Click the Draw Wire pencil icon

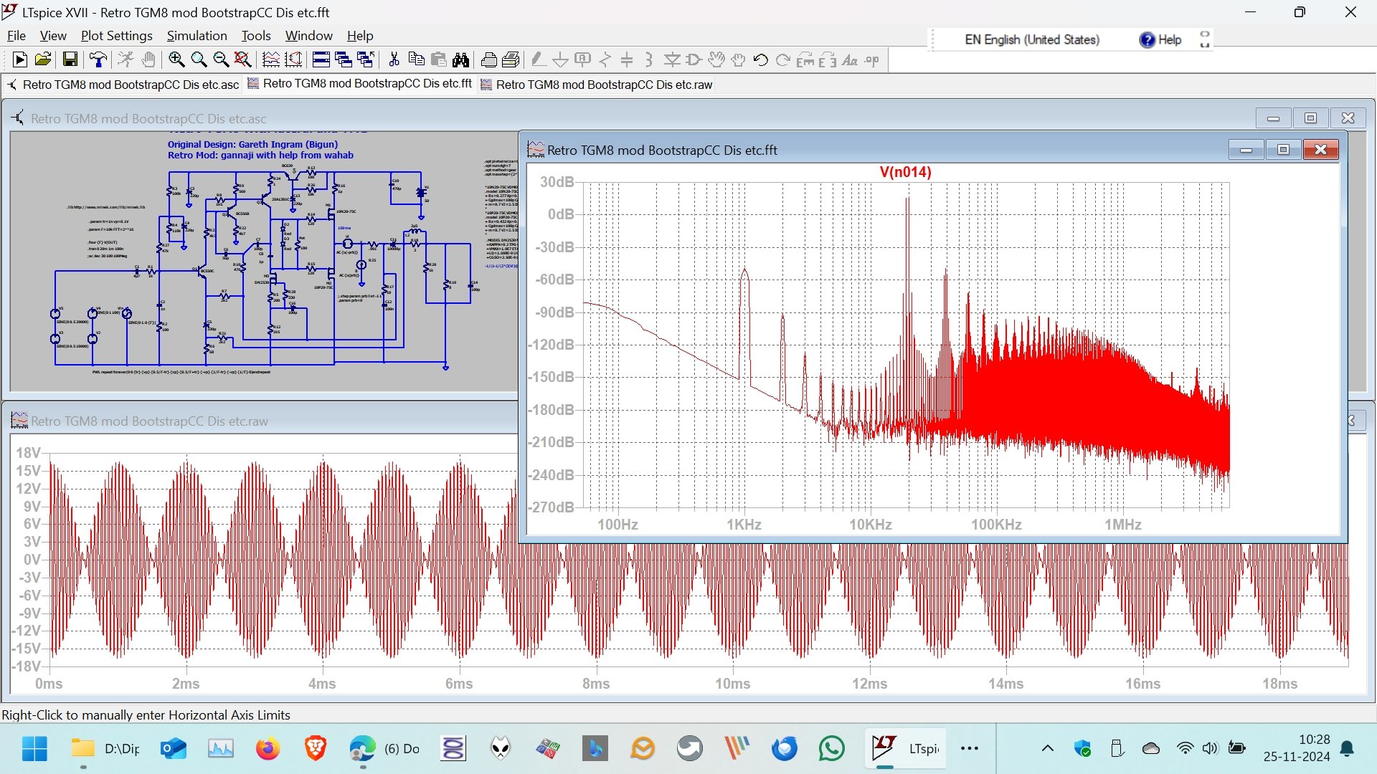(538, 60)
